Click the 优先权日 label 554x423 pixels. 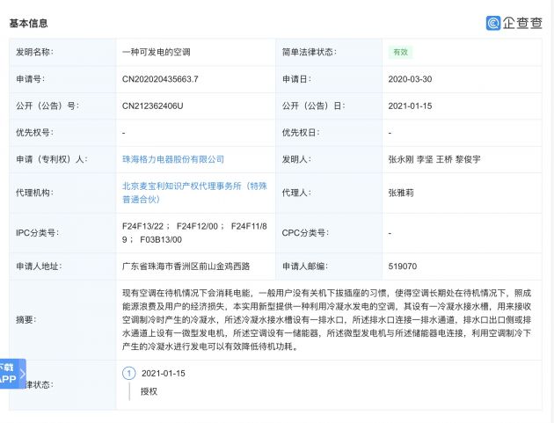(301, 133)
